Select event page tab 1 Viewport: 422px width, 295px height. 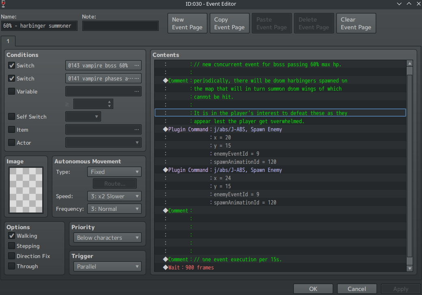pyautogui.click(x=8, y=41)
